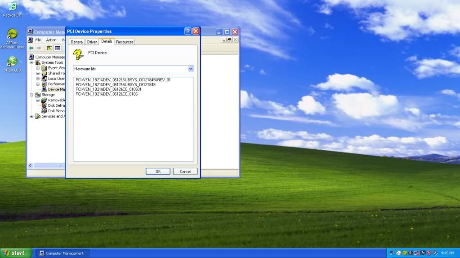The width and height of the screenshot is (460, 258).
Task: Open the Hardware Ids property dropdown
Action: coord(191,69)
